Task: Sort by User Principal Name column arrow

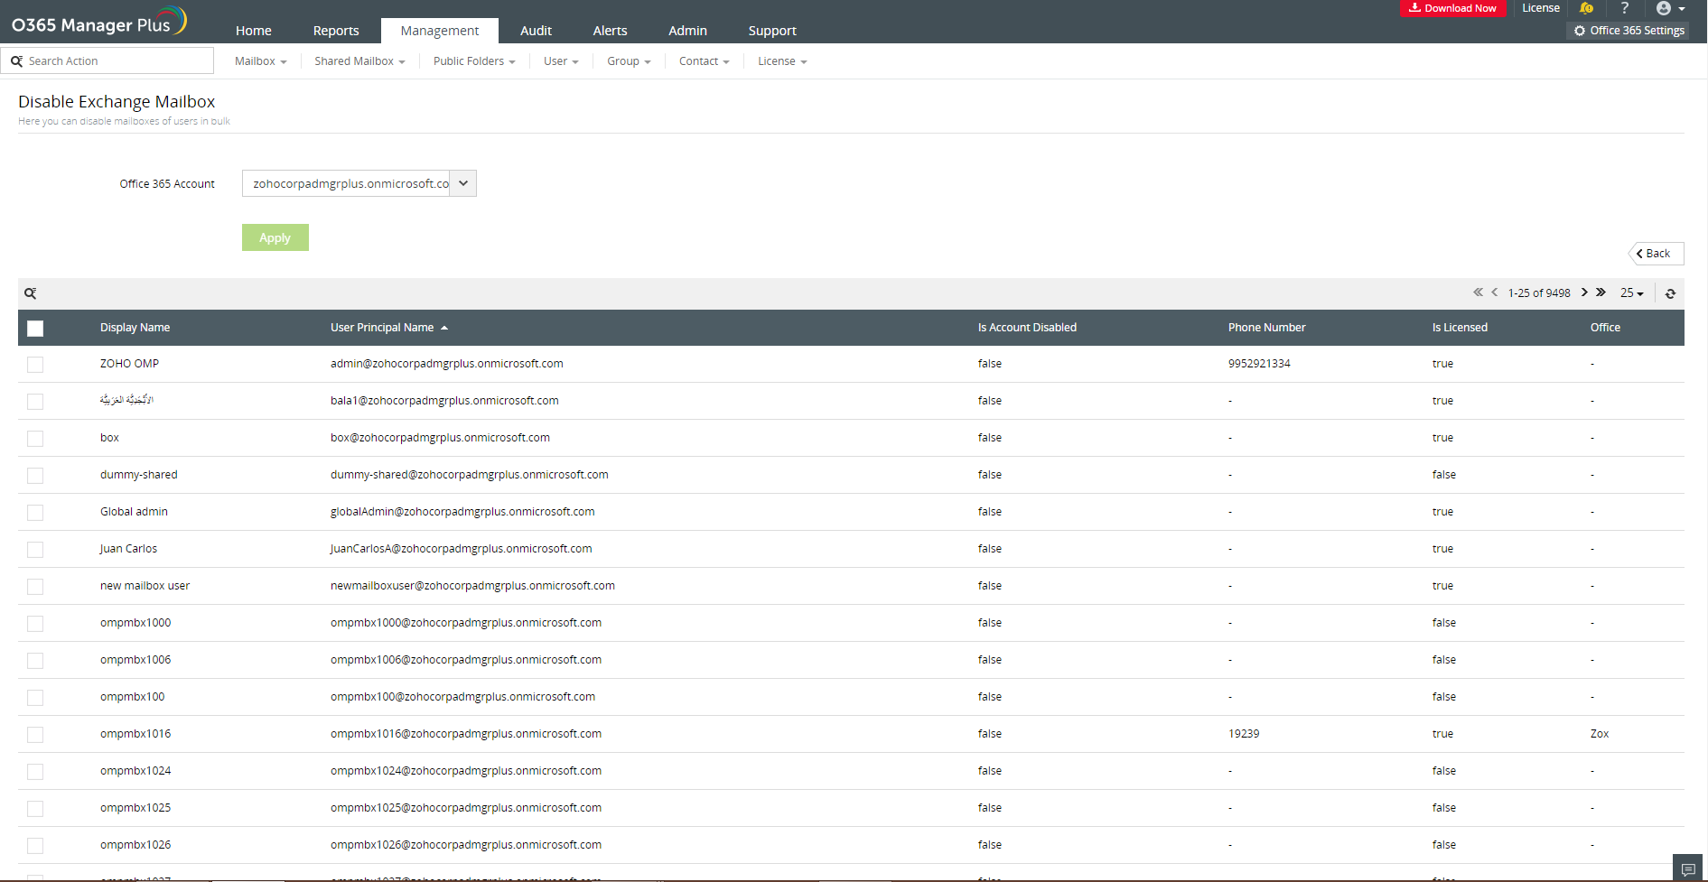Action: tap(444, 328)
